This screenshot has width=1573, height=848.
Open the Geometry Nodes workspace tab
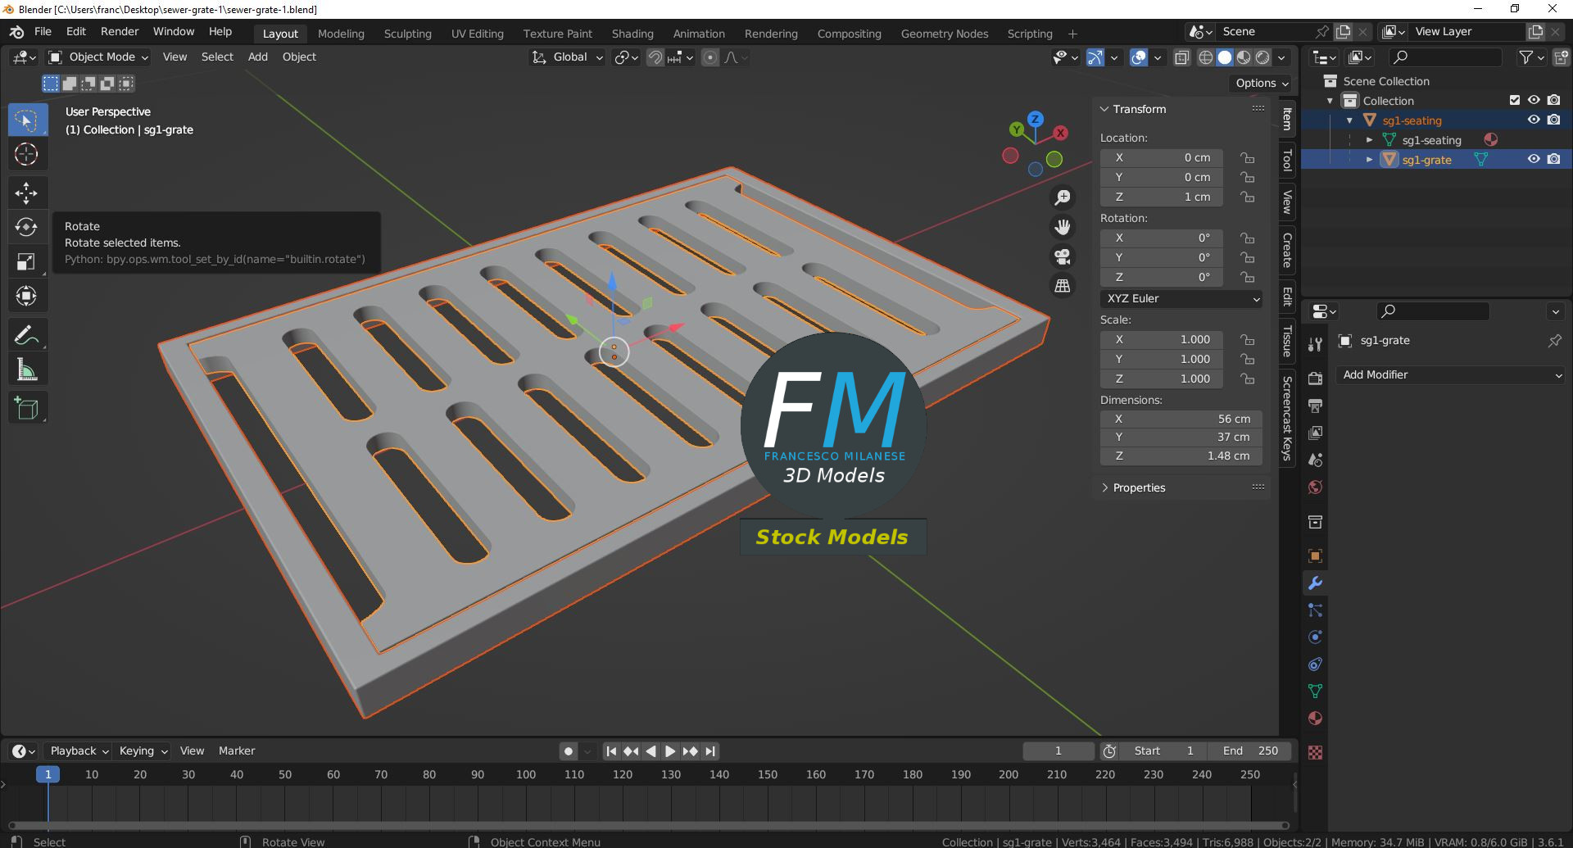pyautogui.click(x=945, y=34)
